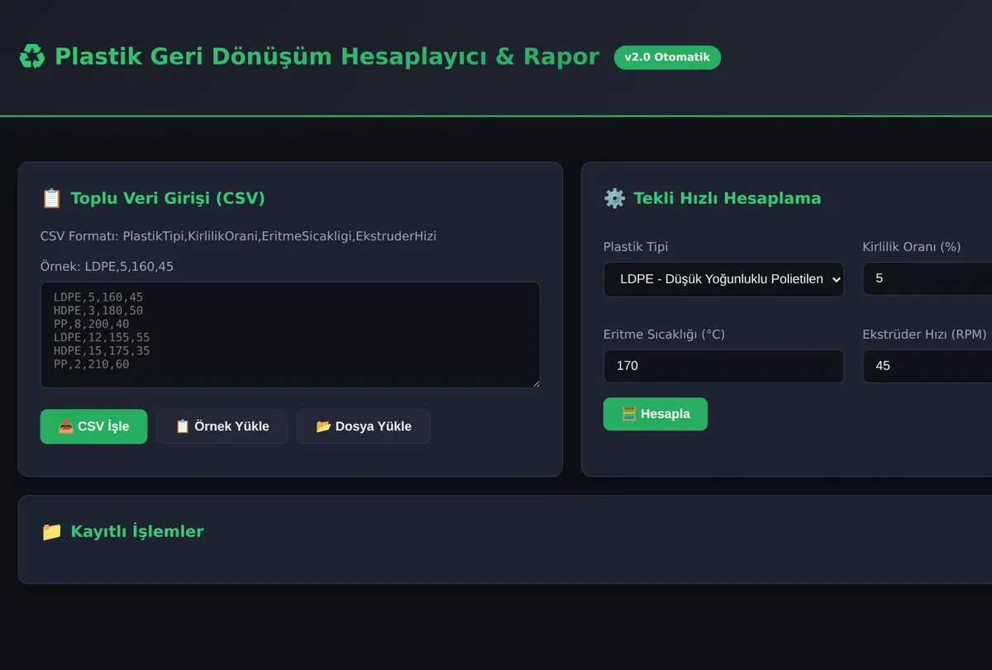Click the recycling symbol icon in header
992x670 pixels.
tap(32, 57)
